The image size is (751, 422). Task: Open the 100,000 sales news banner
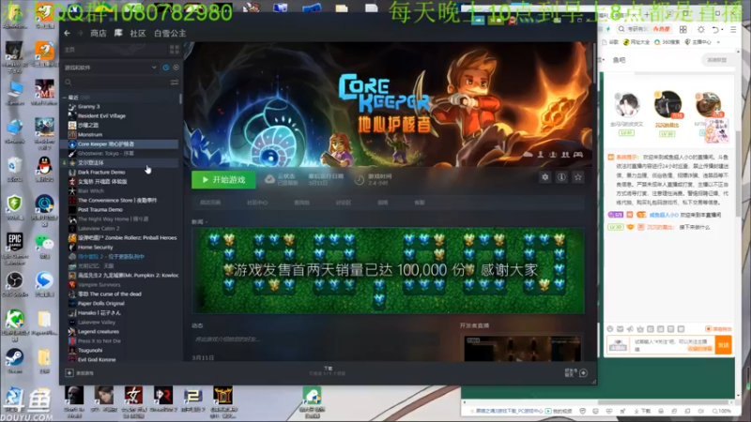388,271
